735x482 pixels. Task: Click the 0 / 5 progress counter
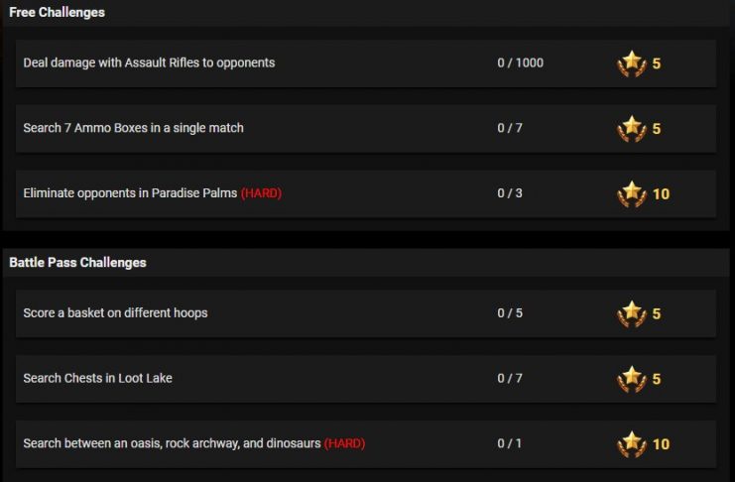[510, 312]
